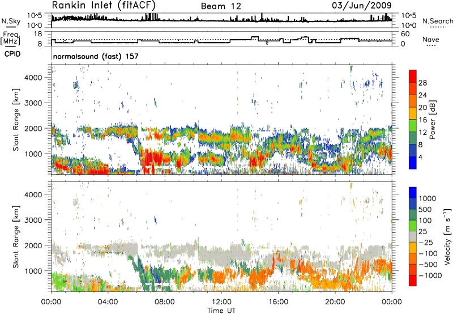This screenshot has width=453, height=314.
Task: Click the 'Beam 12' label
Action: [x=221, y=6]
